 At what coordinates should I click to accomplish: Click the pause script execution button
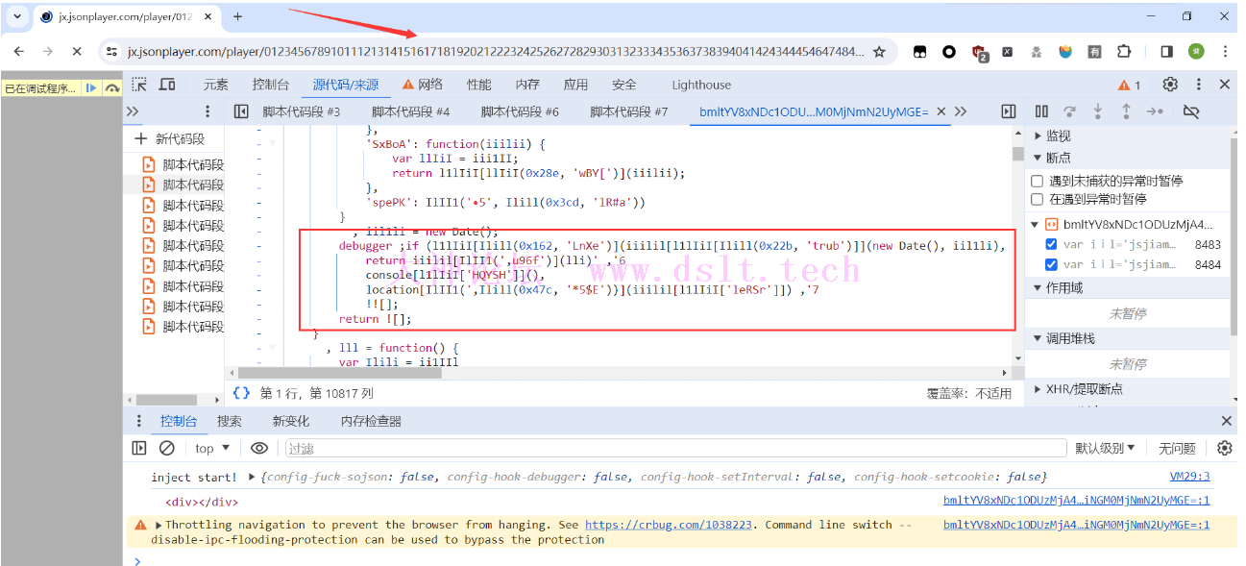tap(1041, 111)
